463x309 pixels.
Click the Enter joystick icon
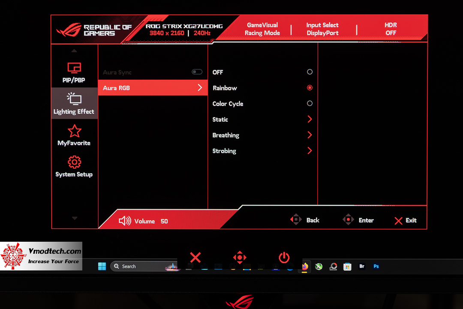point(348,219)
